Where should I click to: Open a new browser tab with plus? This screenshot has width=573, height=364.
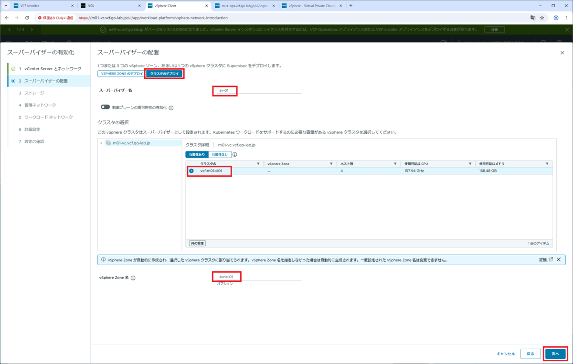point(351,6)
